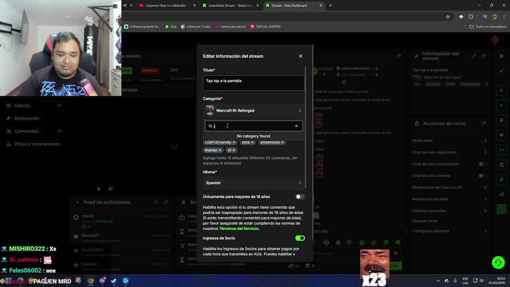Pop out Información del stream panel

483,56
